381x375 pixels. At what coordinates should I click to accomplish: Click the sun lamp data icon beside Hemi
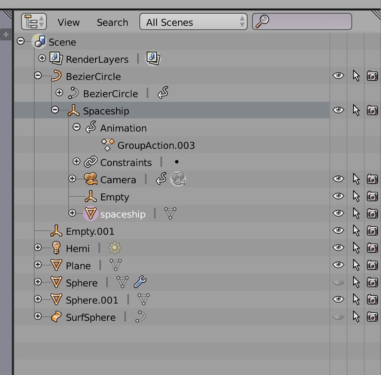click(114, 248)
